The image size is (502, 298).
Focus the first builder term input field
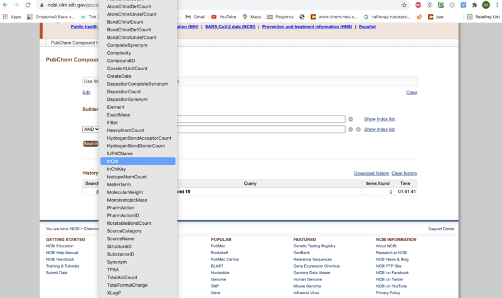(261, 119)
